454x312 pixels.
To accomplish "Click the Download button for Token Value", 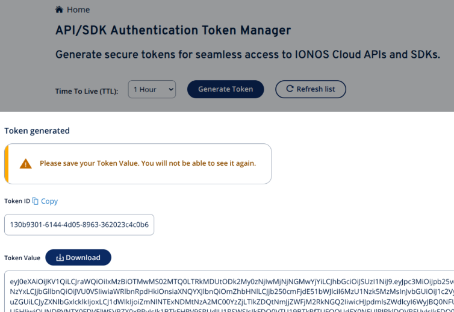I will (x=78, y=258).
